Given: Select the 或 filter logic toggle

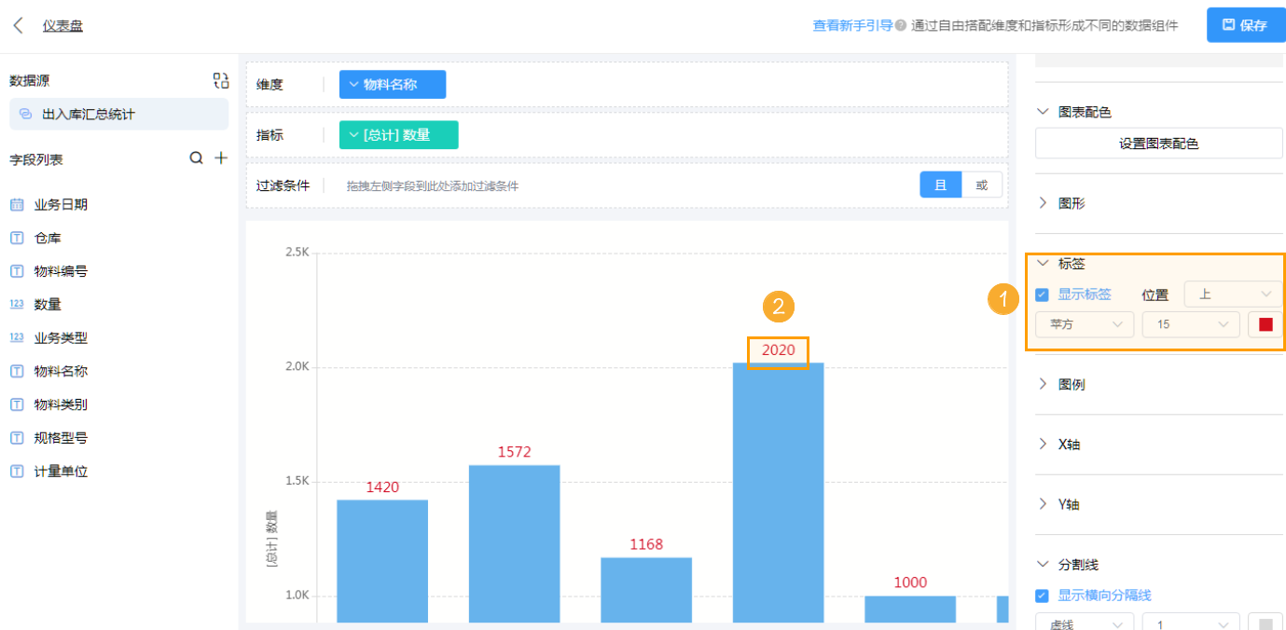Looking at the screenshot, I should pyautogui.click(x=981, y=185).
